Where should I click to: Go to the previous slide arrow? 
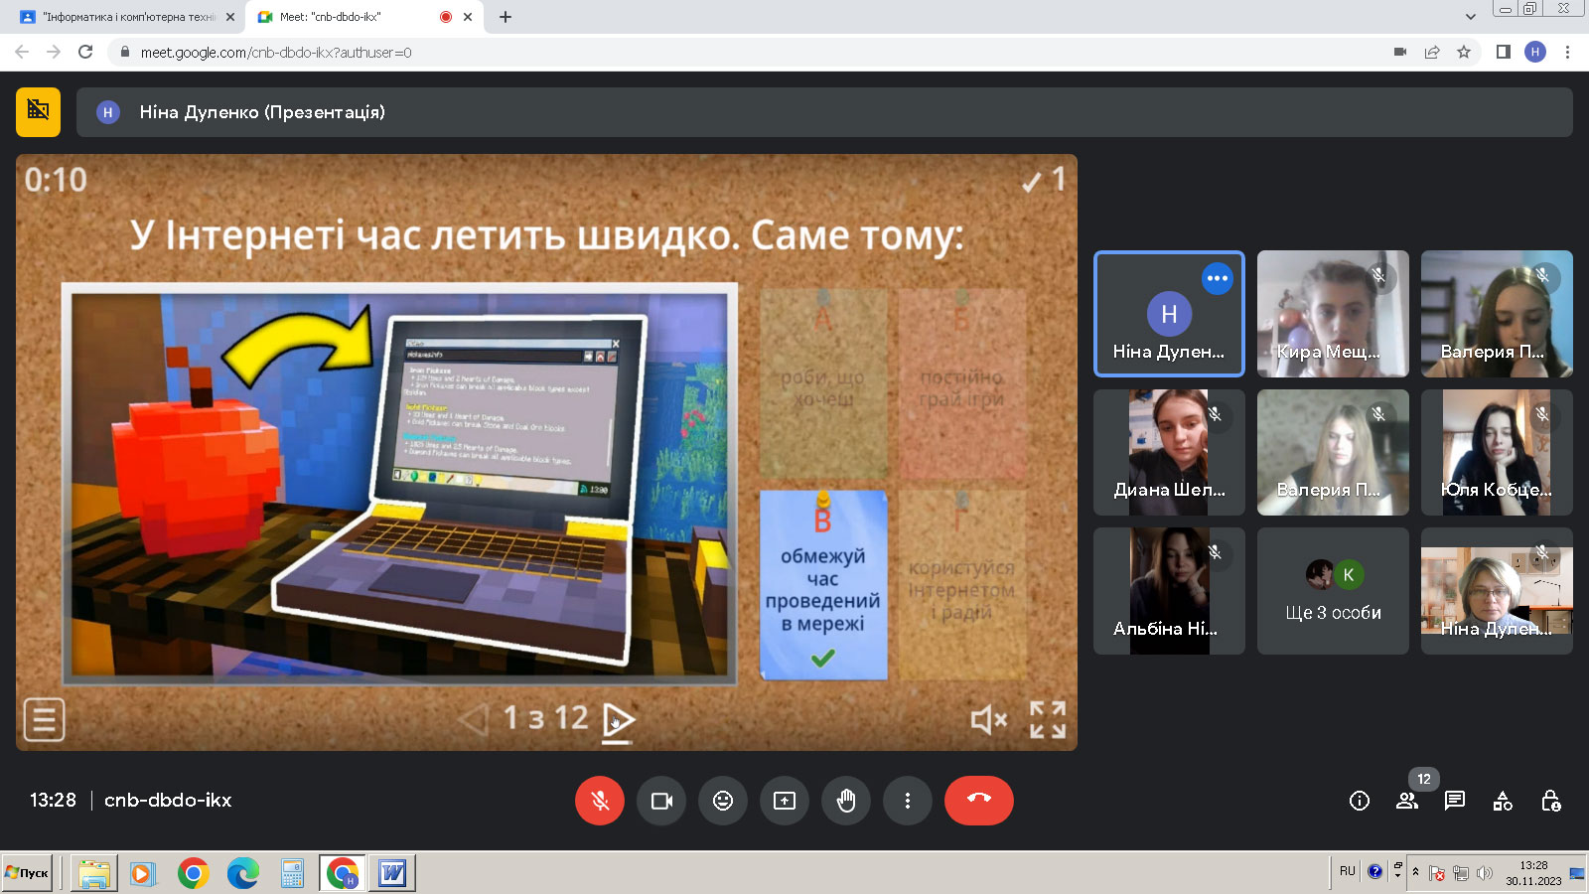(475, 719)
